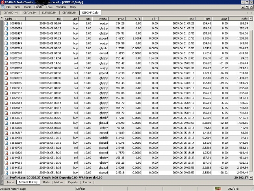Switch to the GBPUSD,H4 chart tab
The height and width of the screenshot is (191, 254).
(69, 13)
